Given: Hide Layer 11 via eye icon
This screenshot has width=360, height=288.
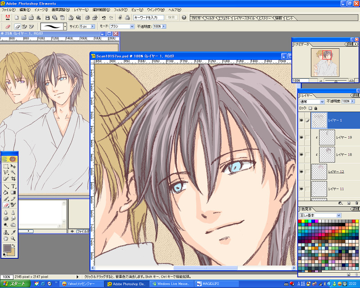Looking at the screenshot, I should click(301, 189).
